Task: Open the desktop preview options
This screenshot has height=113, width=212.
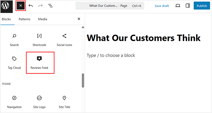Action: click(178, 6)
